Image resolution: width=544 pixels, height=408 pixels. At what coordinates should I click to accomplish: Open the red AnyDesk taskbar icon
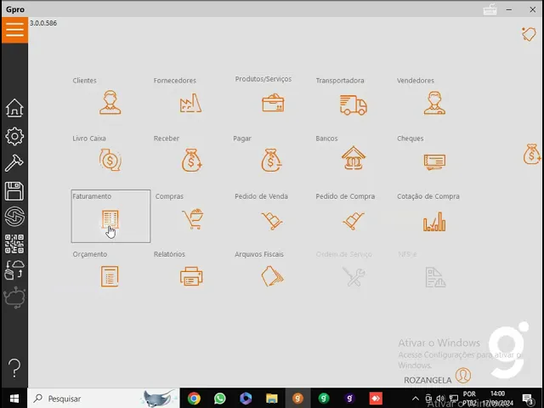pos(376,399)
